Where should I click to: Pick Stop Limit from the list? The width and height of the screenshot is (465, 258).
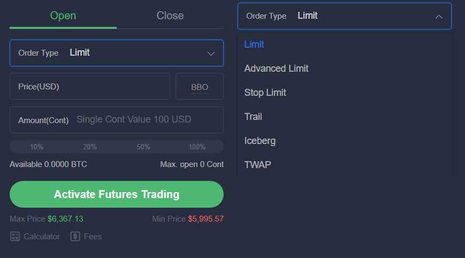click(x=265, y=93)
